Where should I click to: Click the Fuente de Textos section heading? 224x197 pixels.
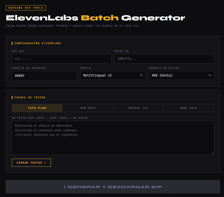[x=30, y=98]
